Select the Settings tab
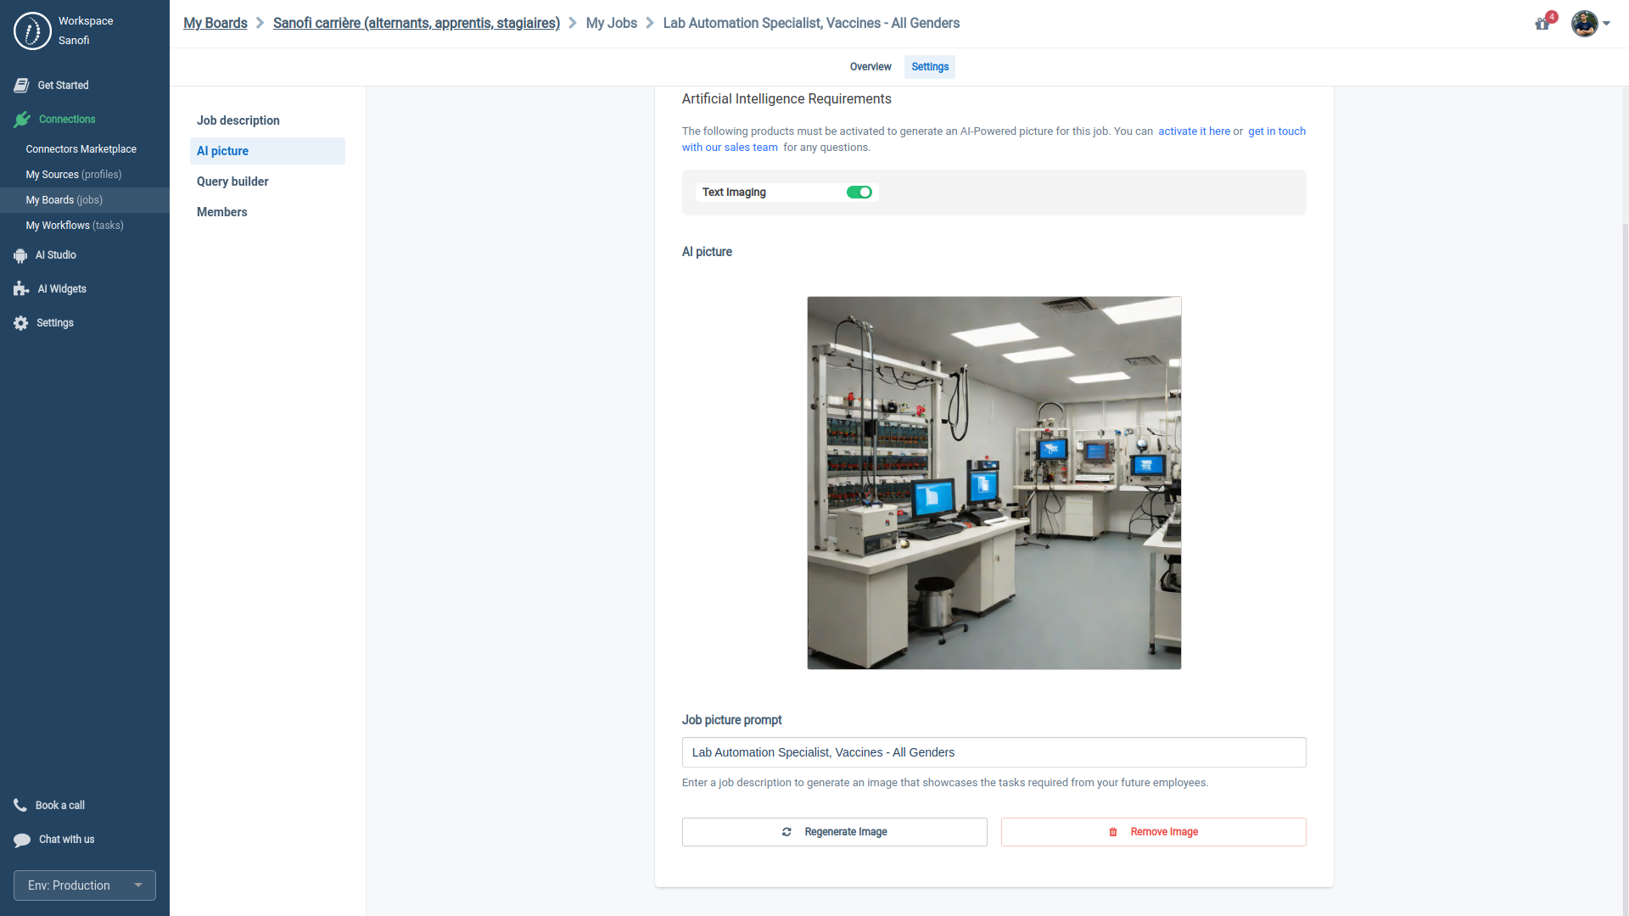The image size is (1629, 916). tap(930, 66)
